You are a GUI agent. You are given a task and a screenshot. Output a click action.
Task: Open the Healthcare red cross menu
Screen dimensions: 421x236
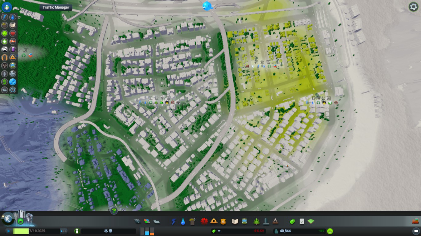tap(204, 221)
